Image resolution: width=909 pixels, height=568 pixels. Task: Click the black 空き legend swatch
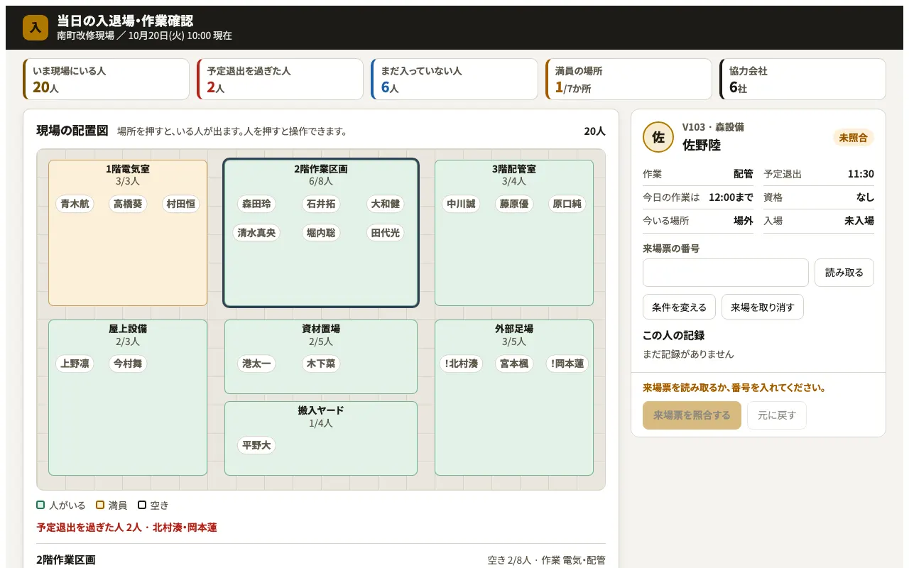pos(142,505)
